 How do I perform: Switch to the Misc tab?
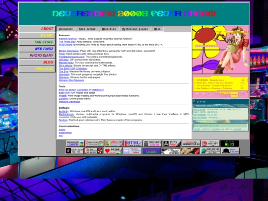click(x=157, y=29)
